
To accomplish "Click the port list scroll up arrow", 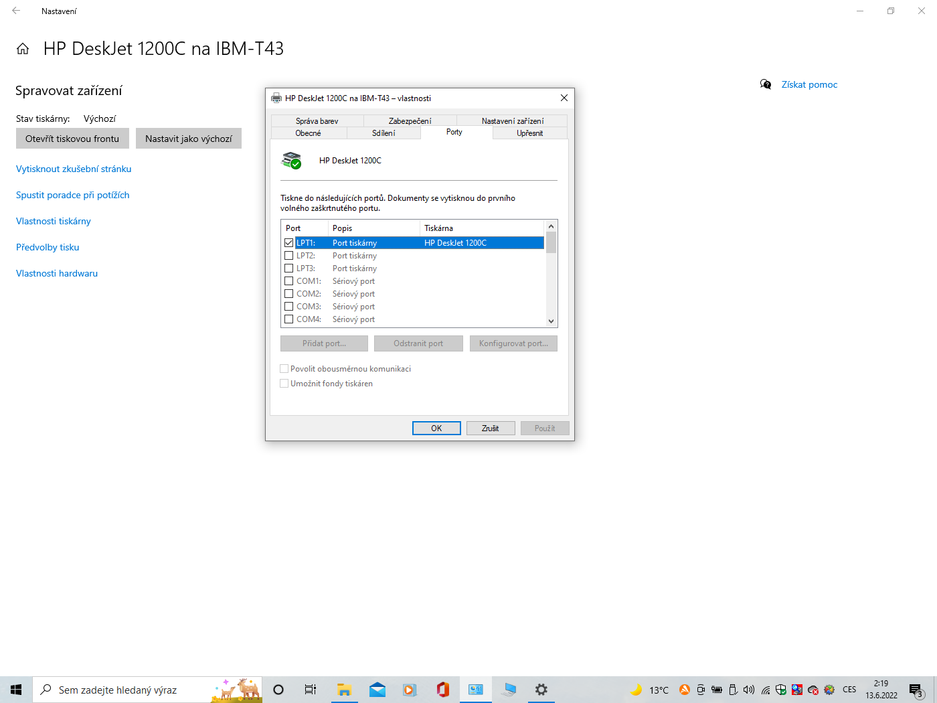I will (x=551, y=226).
